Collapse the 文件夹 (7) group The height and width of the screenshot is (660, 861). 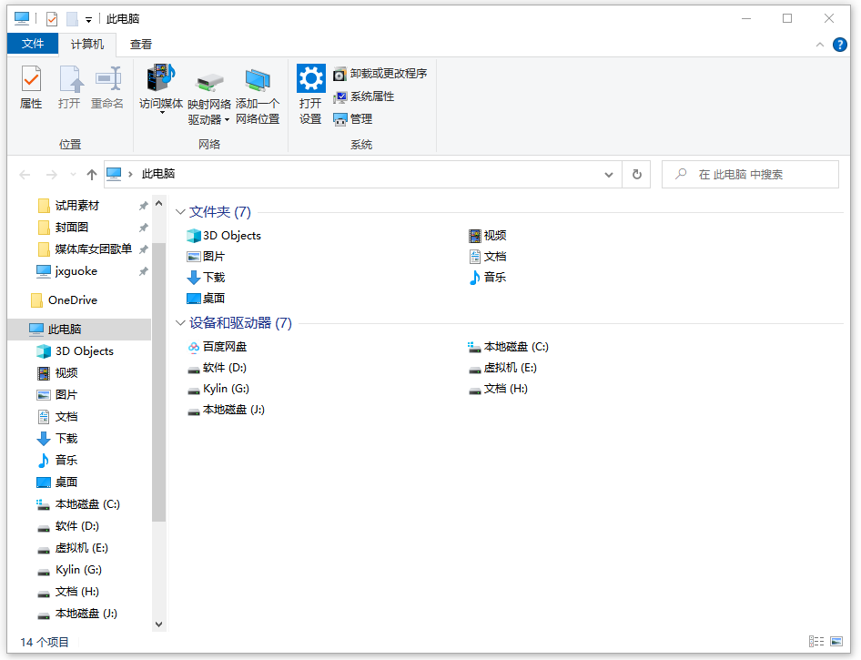click(180, 212)
